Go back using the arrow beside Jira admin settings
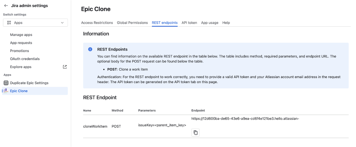 tap(6, 6)
